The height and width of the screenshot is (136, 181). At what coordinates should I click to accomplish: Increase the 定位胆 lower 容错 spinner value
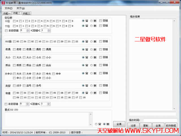pos(28,29)
